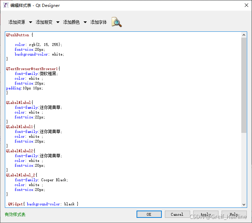Click the Cancel button
The height and width of the screenshot is (223, 252).
[177, 214]
